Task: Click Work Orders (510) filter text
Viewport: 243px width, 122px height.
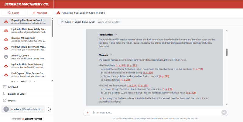Action: point(109,22)
